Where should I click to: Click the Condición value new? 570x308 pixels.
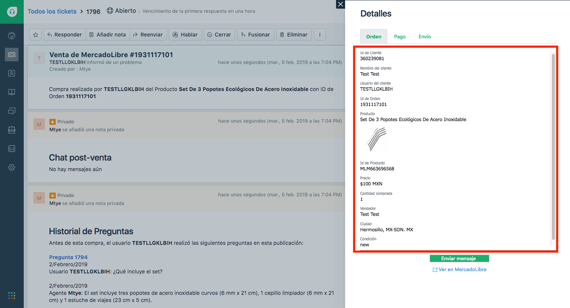tap(365, 245)
